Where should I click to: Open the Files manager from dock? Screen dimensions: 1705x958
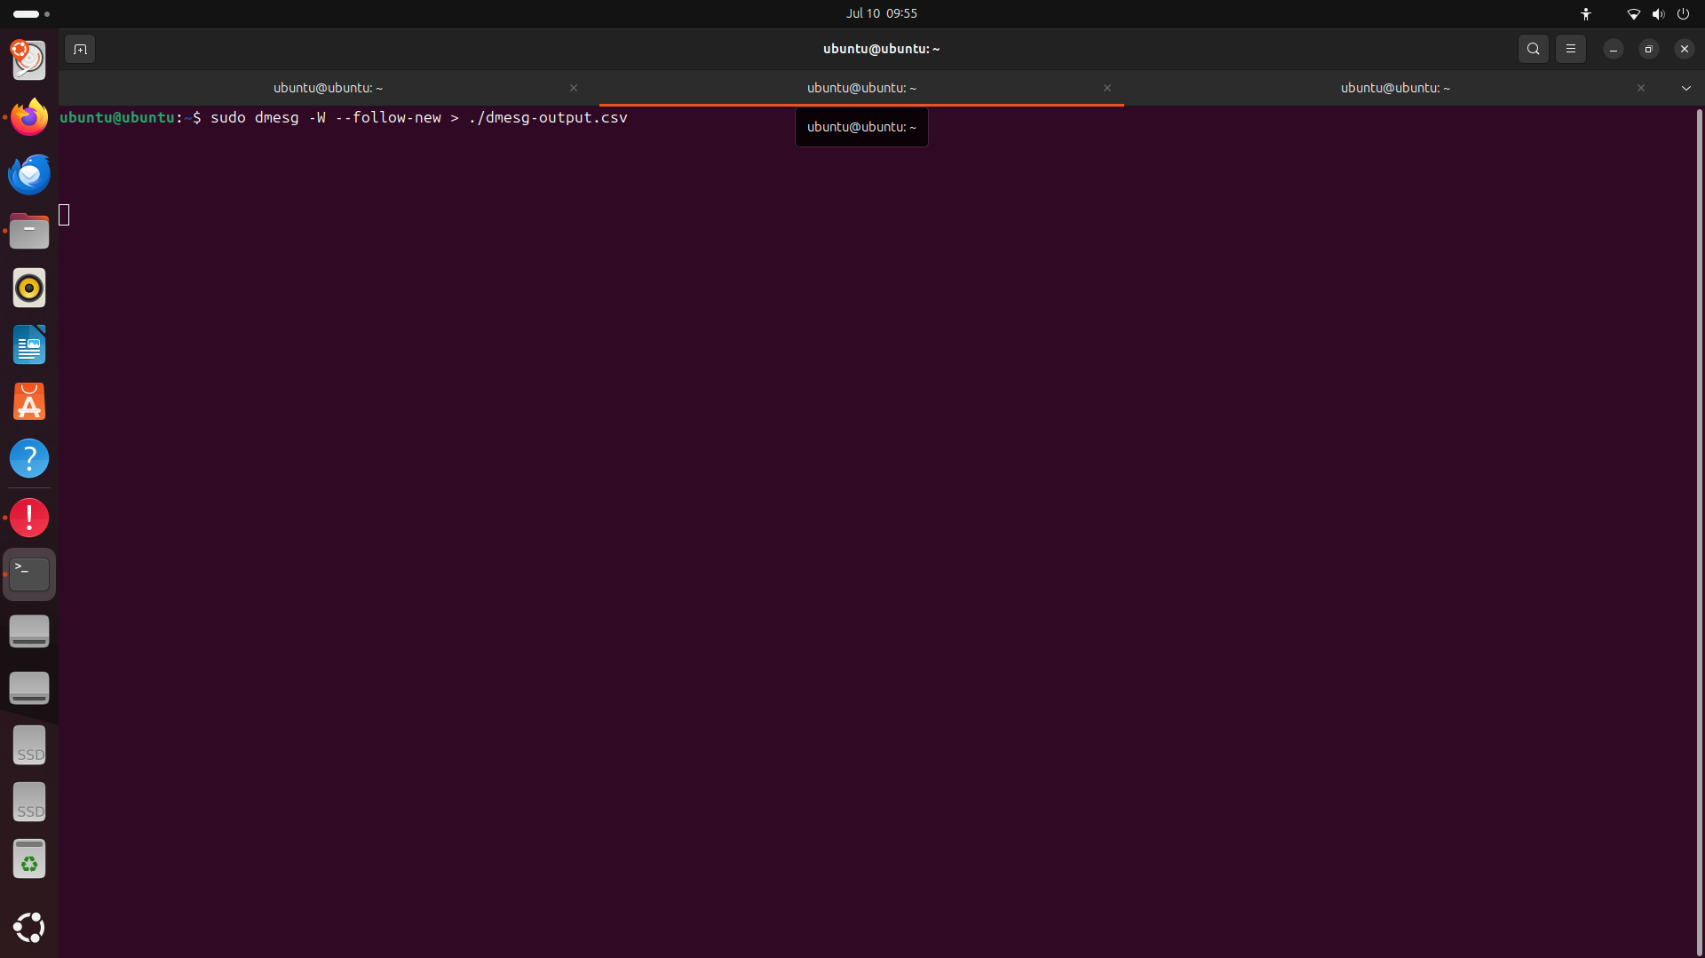click(x=29, y=231)
